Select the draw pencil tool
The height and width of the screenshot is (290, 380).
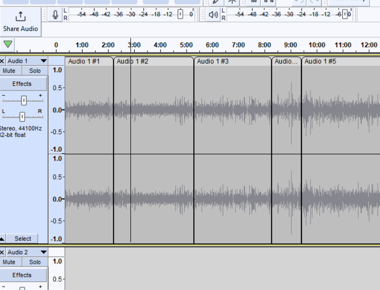tap(216, 1)
